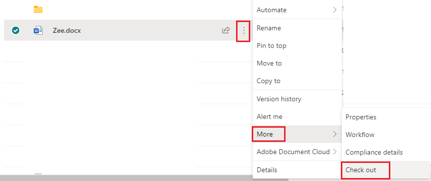Select Pin to top

pyautogui.click(x=297, y=45)
